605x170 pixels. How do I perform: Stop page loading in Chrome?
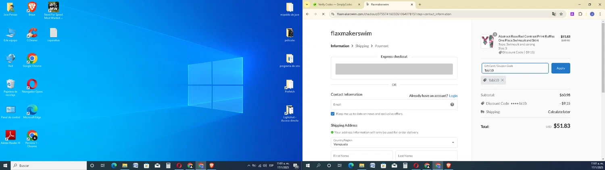pyautogui.click(x=323, y=14)
